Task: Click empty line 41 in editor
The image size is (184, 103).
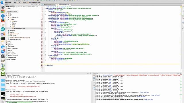Action: [112, 64]
